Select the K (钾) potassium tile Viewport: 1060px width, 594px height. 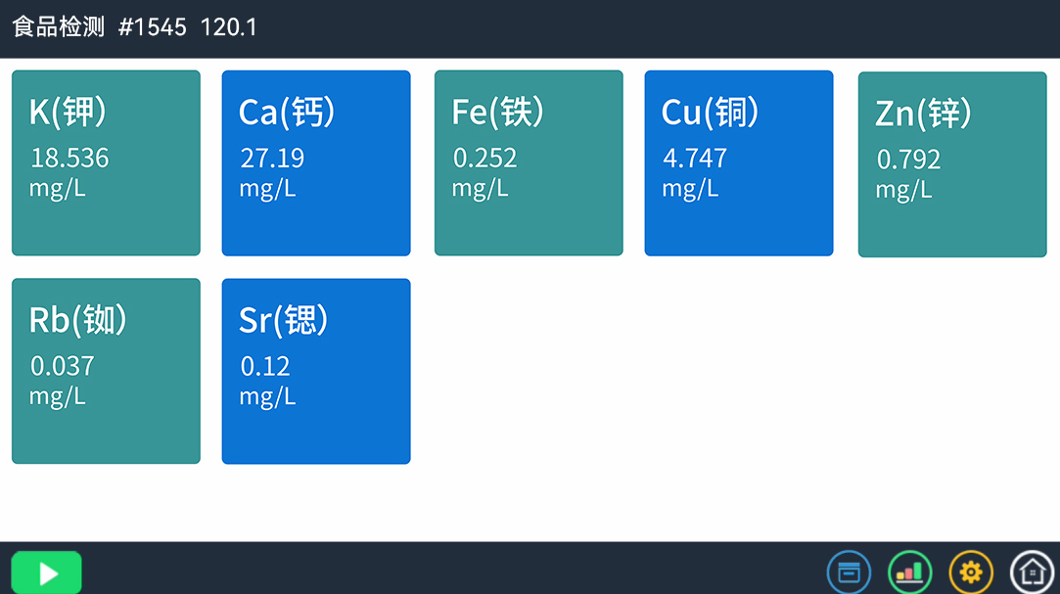(x=106, y=162)
